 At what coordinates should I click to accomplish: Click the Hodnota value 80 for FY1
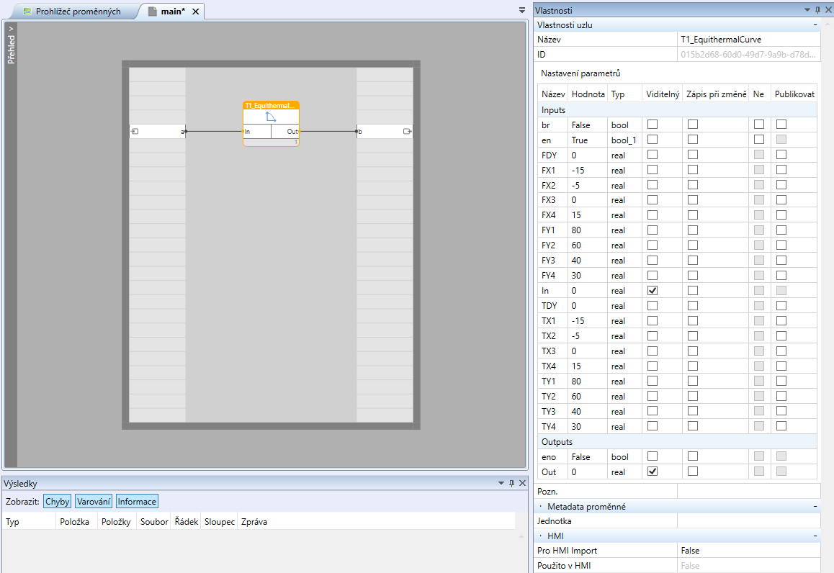tap(576, 230)
